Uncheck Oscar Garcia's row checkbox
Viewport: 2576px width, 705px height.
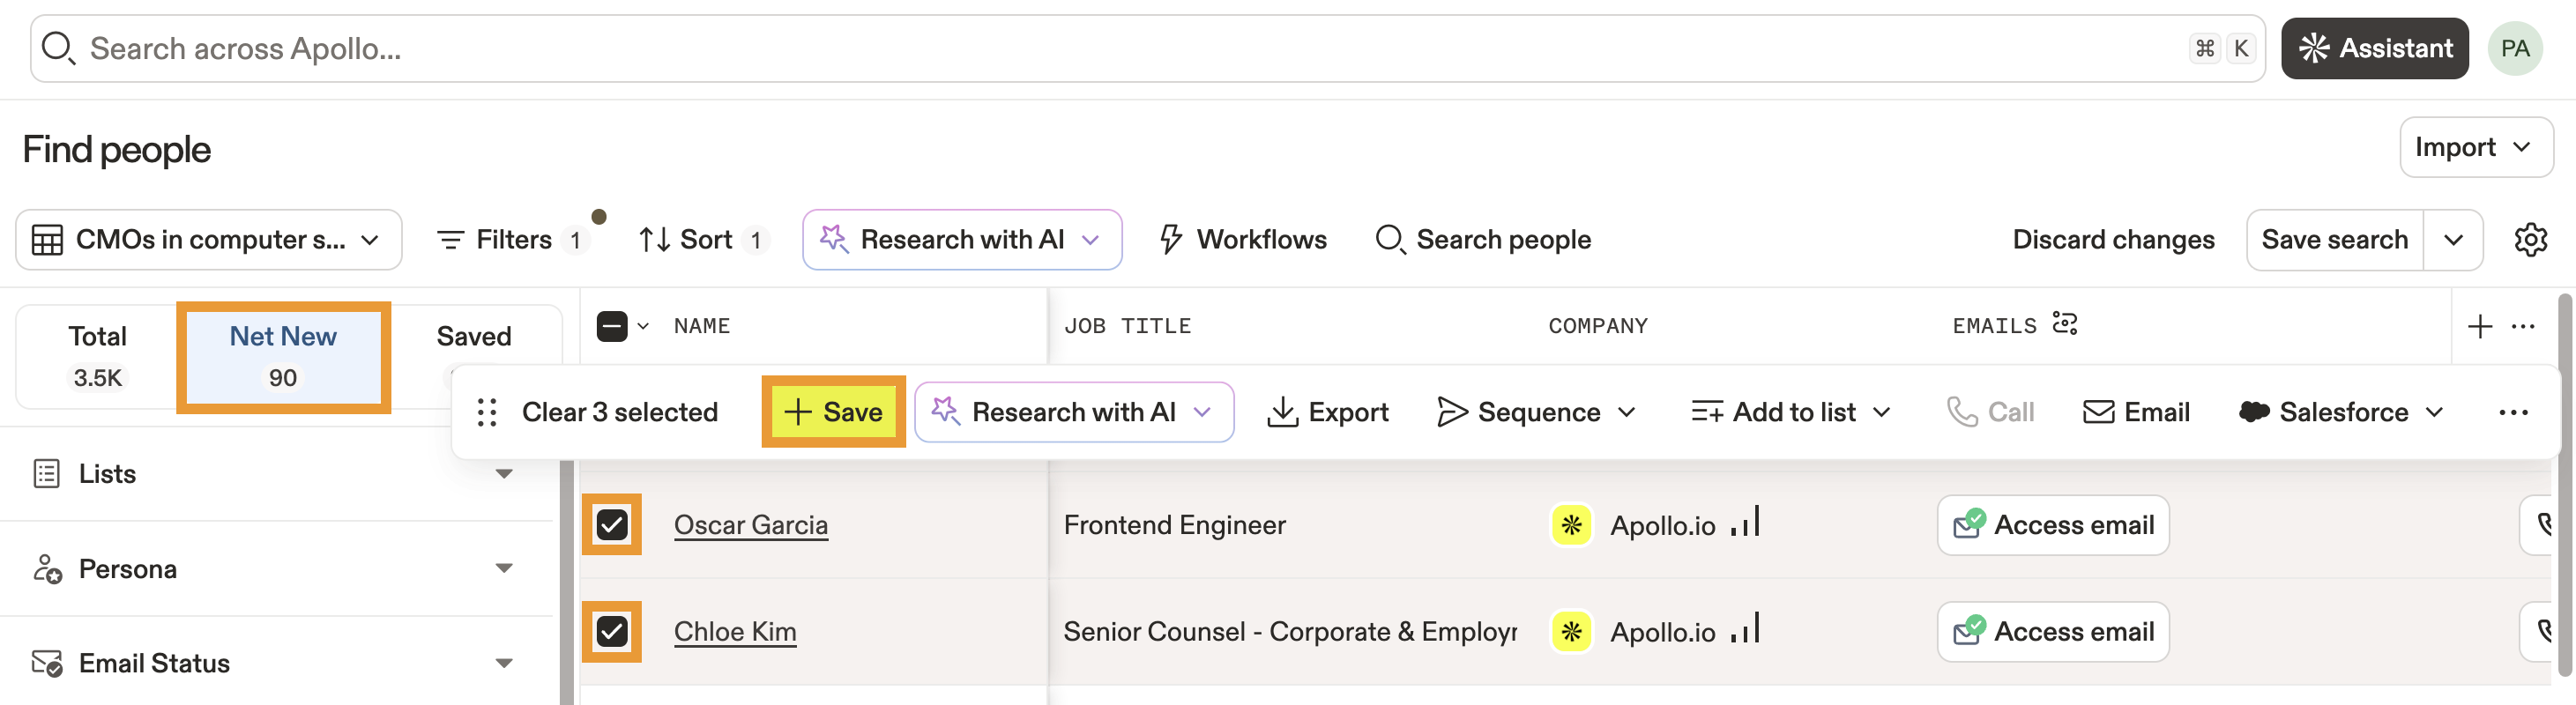coord(612,525)
